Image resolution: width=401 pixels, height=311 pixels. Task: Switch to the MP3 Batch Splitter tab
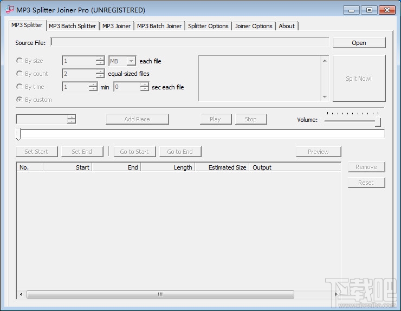[73, 26]
